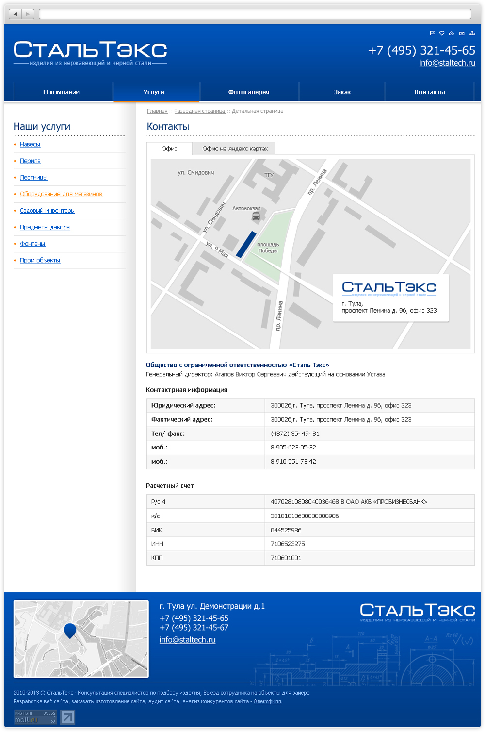
Task: Click the flag icon in header
Action: [x=432, y=33]
